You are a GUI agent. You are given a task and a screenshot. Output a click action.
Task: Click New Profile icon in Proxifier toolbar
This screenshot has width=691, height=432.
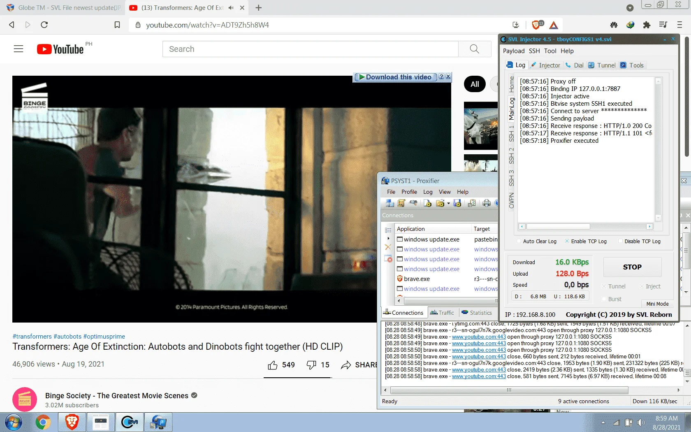428,203
